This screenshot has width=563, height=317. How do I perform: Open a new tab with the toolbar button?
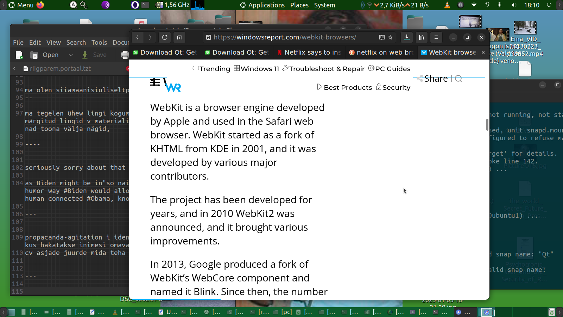[x=179, y=37]
